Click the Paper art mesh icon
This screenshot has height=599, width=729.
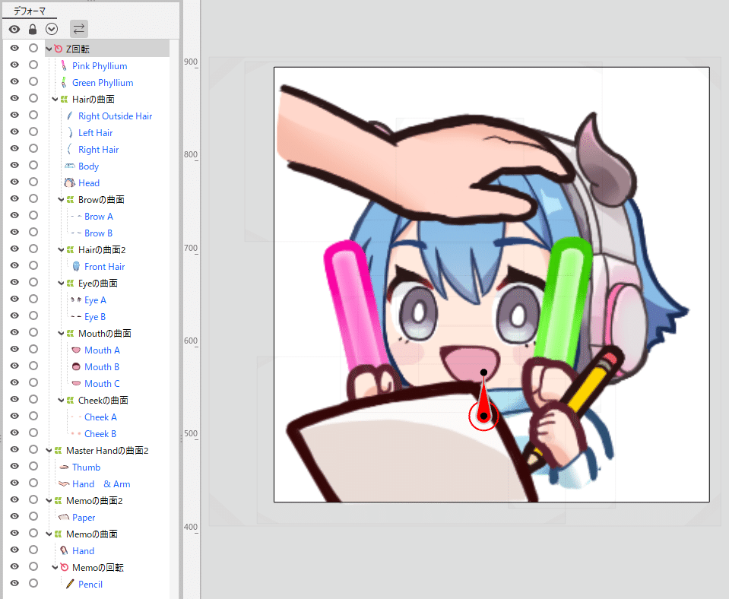(64, 517)
